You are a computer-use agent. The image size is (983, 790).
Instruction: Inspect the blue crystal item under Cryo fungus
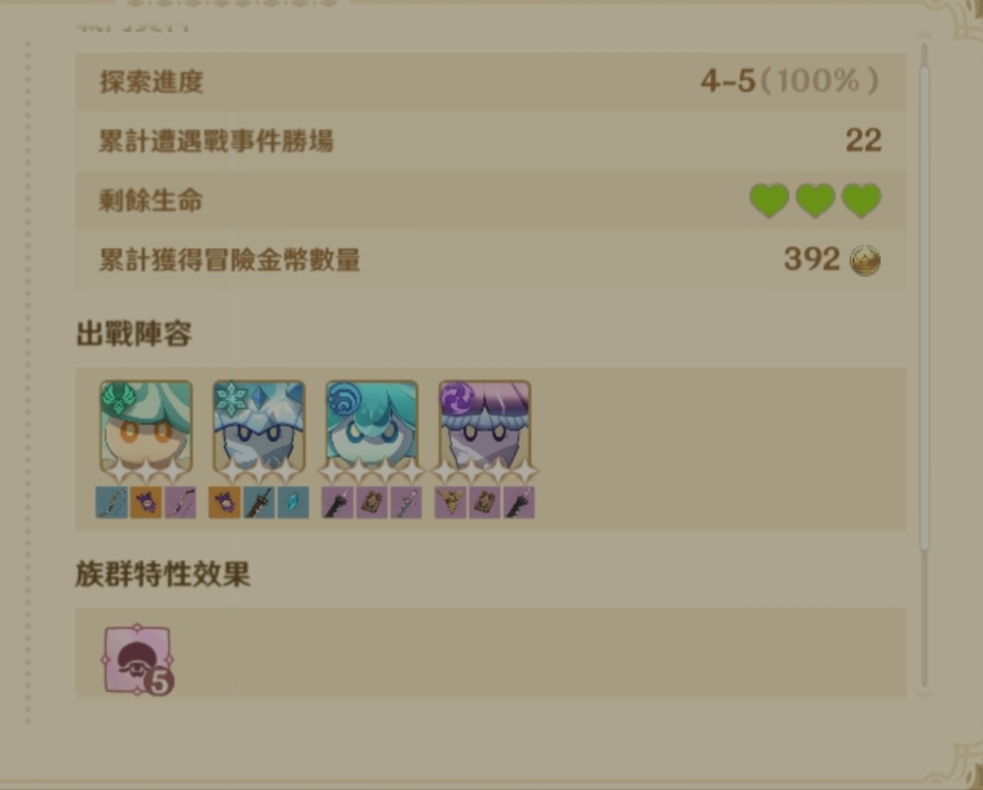[x=293, y=502]
